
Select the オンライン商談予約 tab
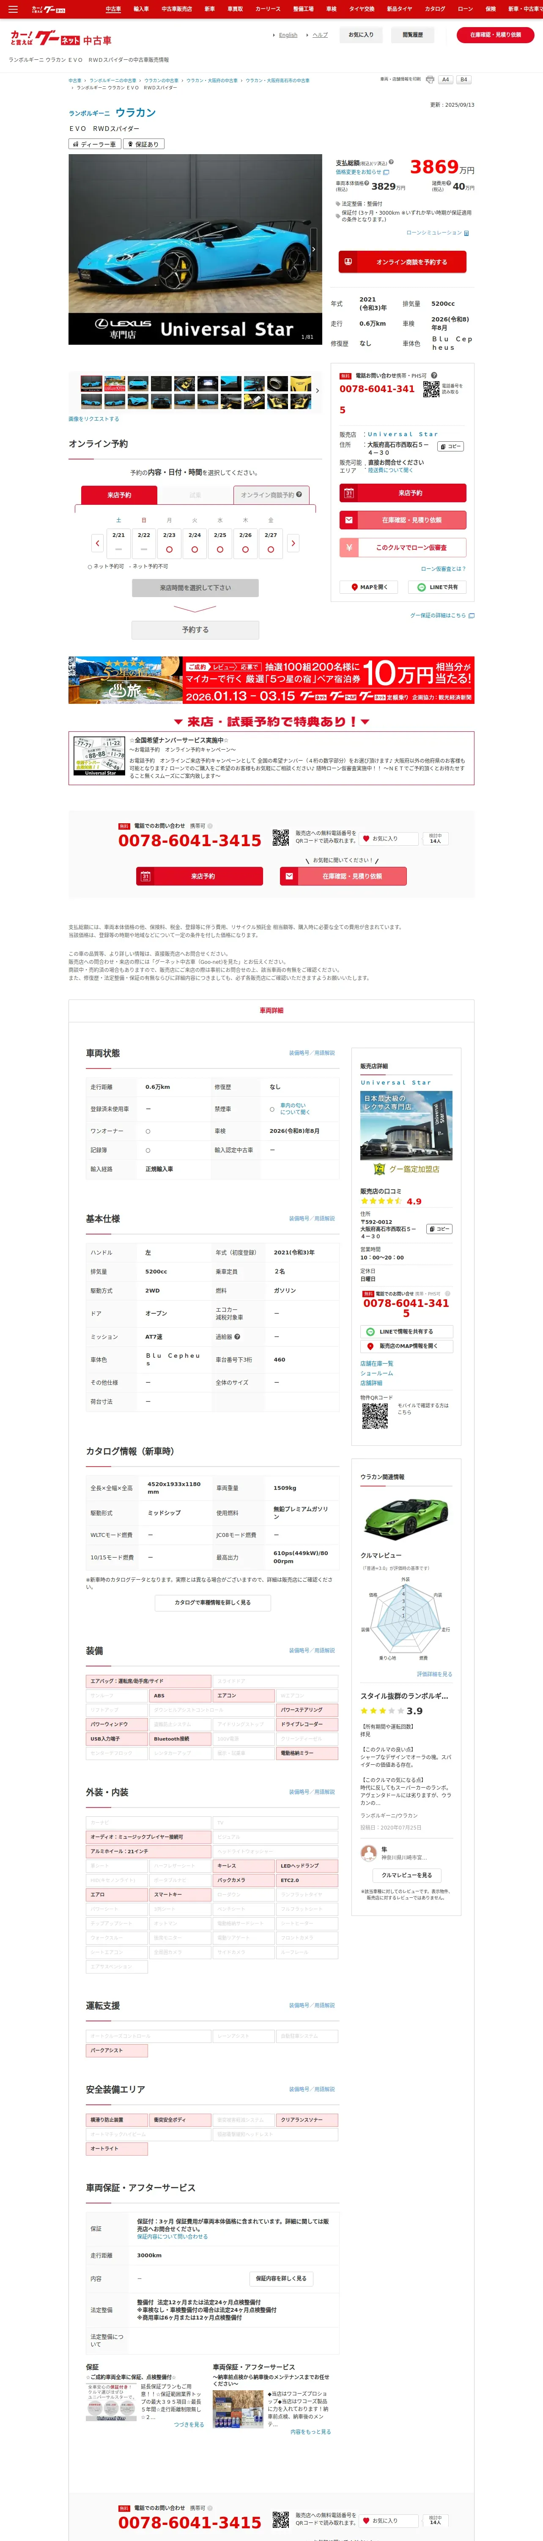(x=272, y=495)
